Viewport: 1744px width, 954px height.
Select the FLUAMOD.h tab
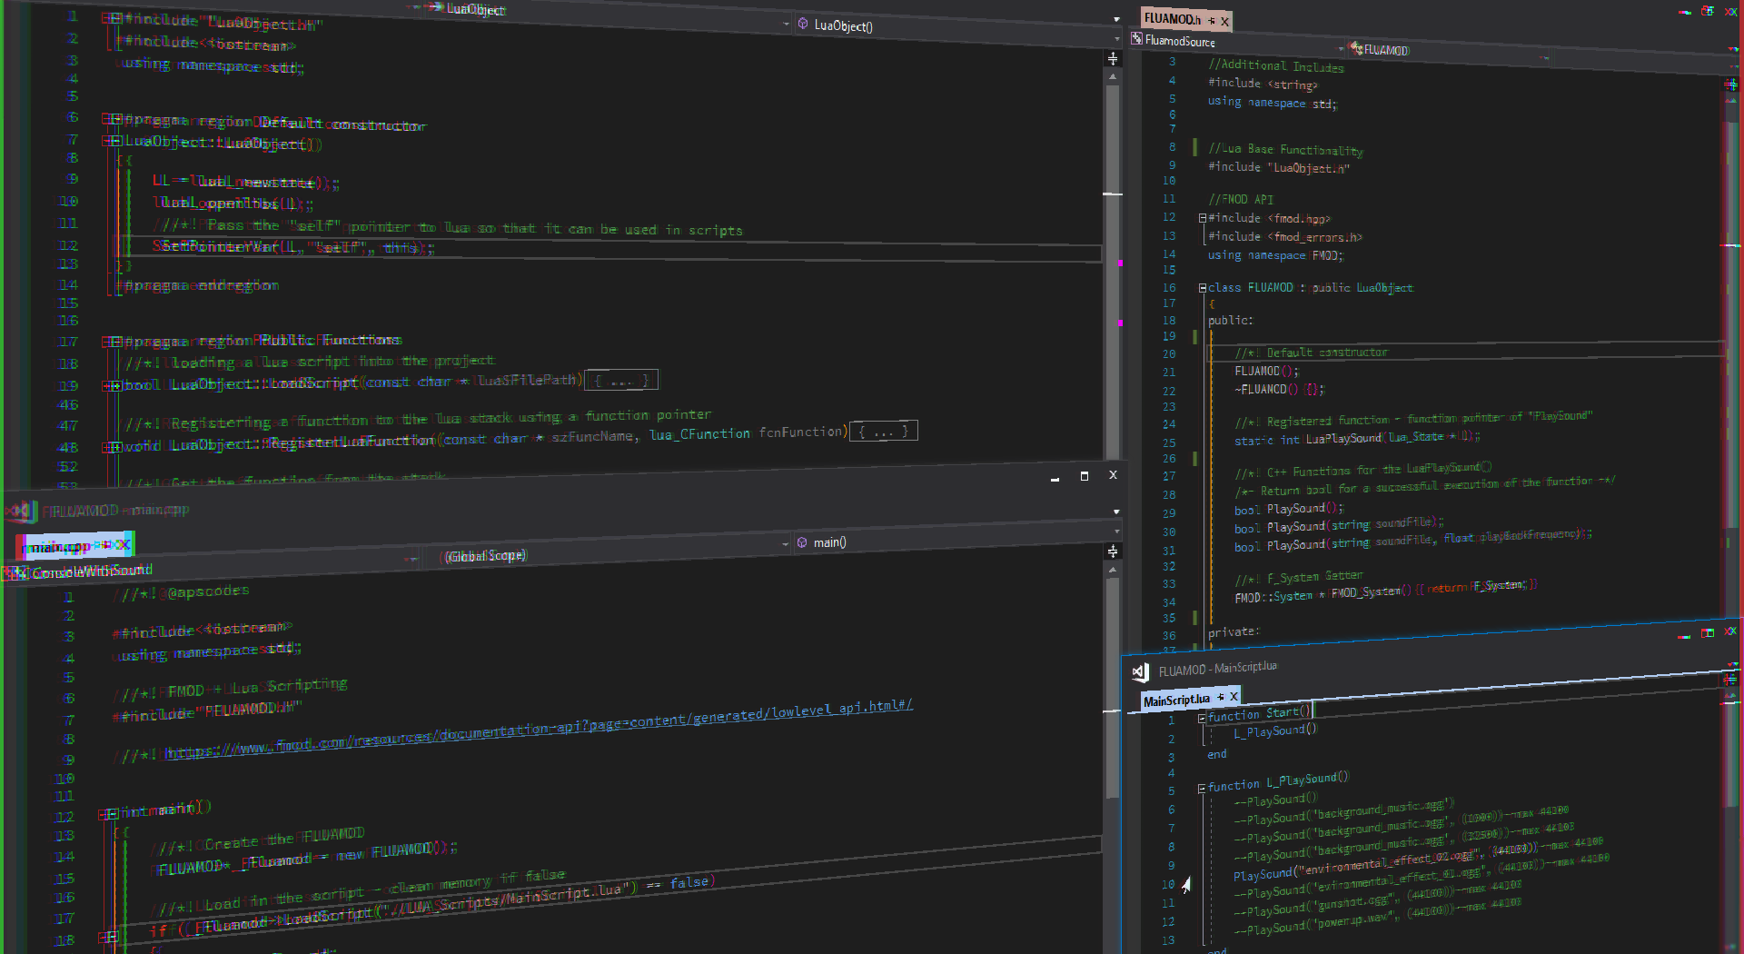pyautogui.click(x=1172, y=19)
